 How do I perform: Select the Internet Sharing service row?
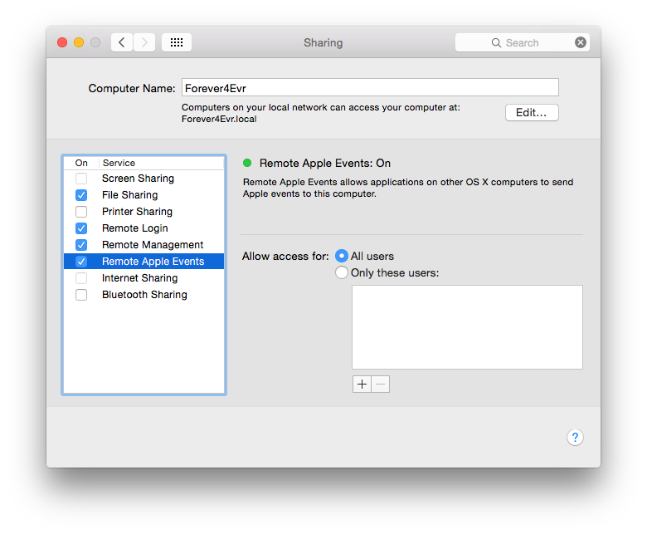(144, 278)
